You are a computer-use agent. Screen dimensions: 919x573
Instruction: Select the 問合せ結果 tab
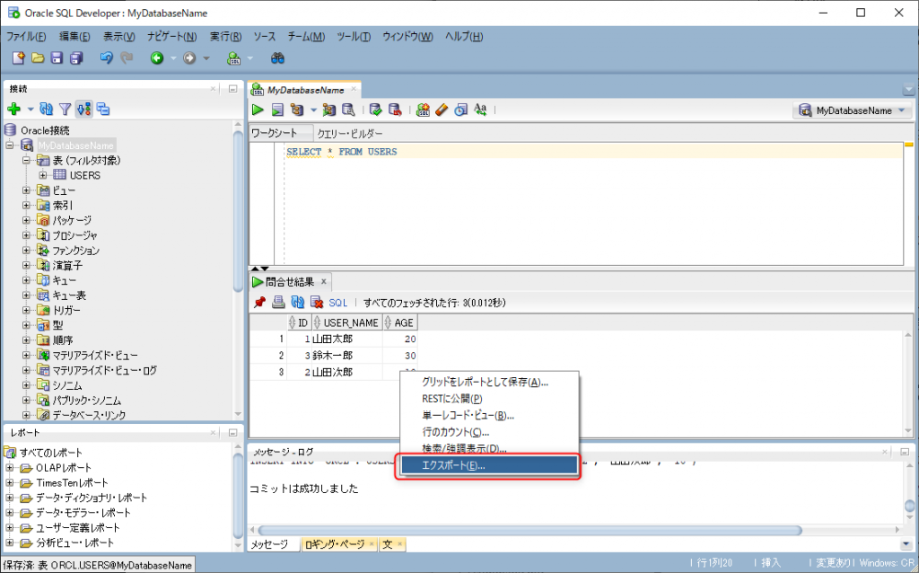click(290, 282)
